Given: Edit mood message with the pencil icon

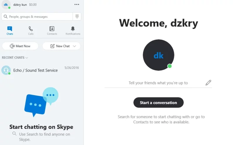Looking at the screenshot, I should (x=208, y=83).
